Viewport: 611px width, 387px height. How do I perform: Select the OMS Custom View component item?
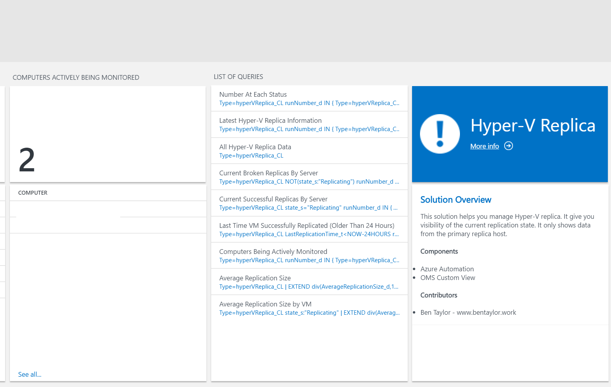click(448, 278)
